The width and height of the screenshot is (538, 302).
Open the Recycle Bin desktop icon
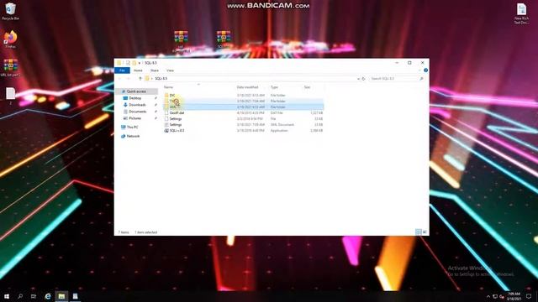tap(10, 11)
